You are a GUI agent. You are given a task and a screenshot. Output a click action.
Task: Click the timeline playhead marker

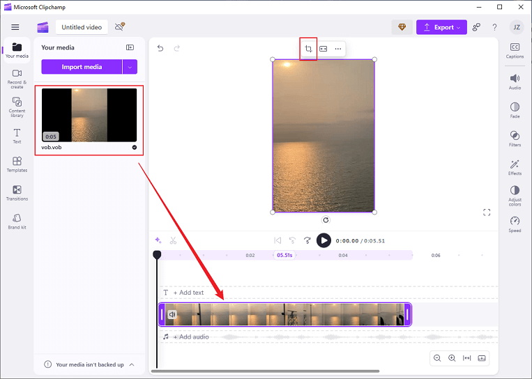tap(157, 254)
